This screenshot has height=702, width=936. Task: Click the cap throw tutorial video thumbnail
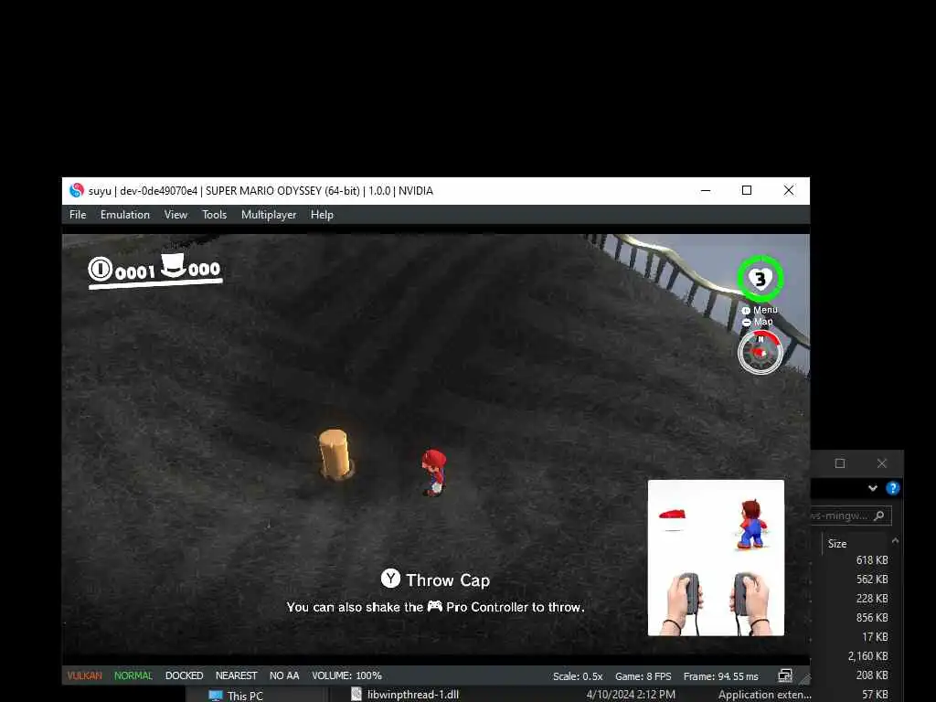716,558
